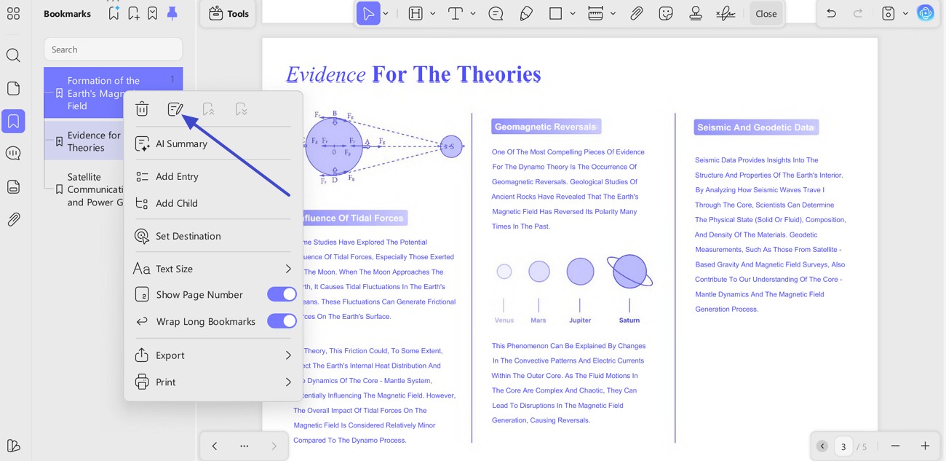Select the attachment paperclip tool
The width and height of the screenshot is (946, 461).
pyautogui.click(x=637, y=13)
